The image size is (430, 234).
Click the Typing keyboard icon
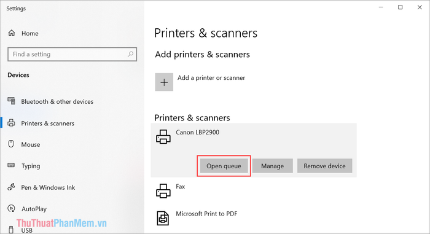[11, 165]
